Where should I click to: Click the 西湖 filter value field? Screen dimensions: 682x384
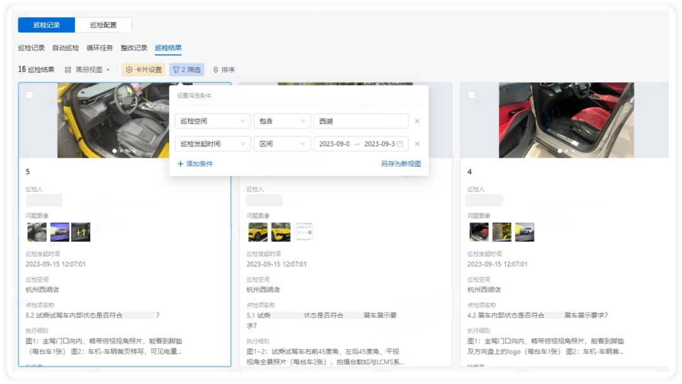(x=361, y=121)
